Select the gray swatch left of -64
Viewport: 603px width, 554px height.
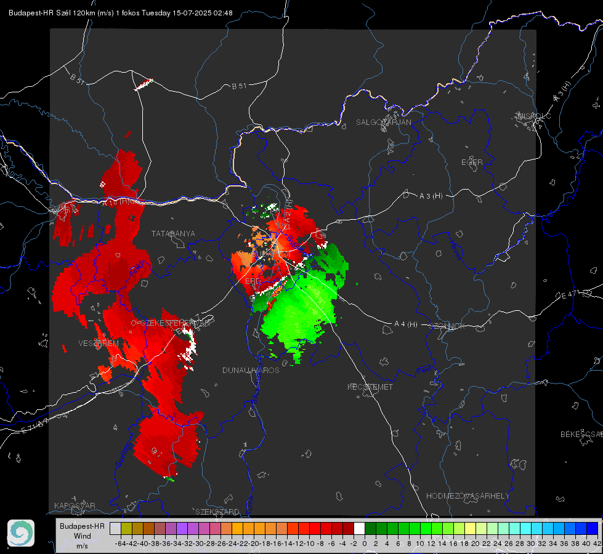tap(115, 528)
